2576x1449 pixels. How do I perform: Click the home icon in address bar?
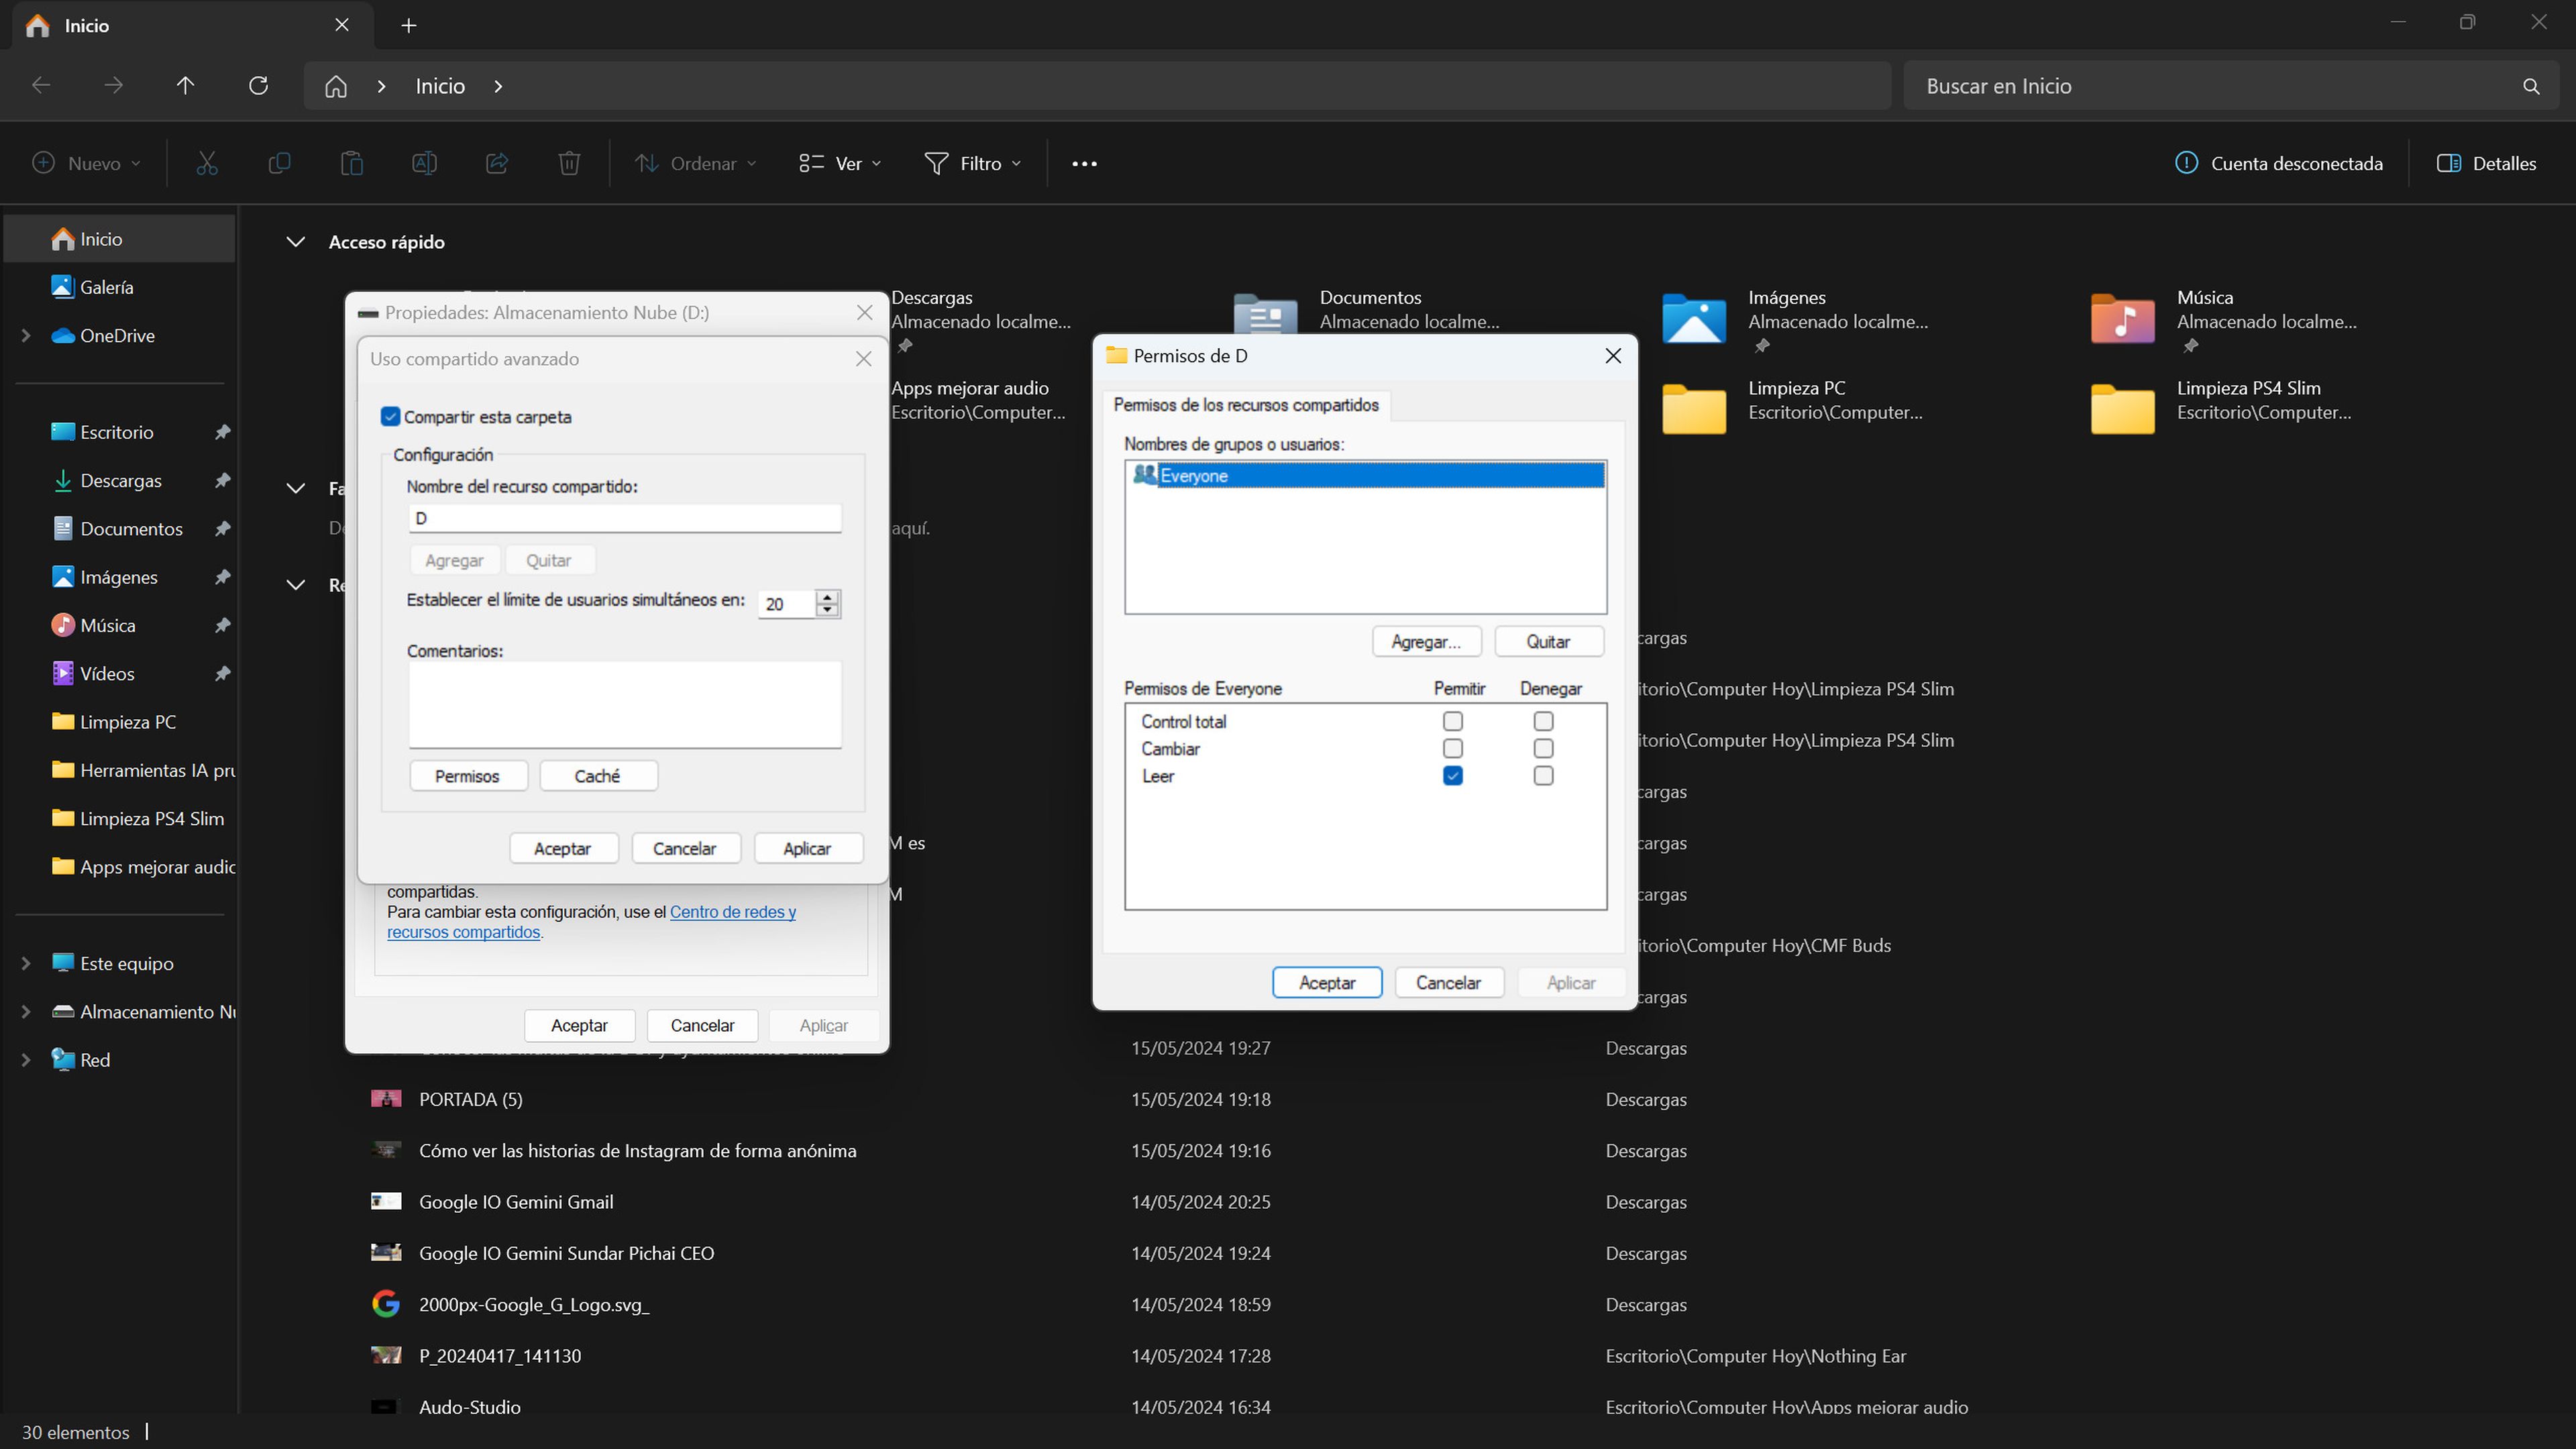[x=336, y=87]
